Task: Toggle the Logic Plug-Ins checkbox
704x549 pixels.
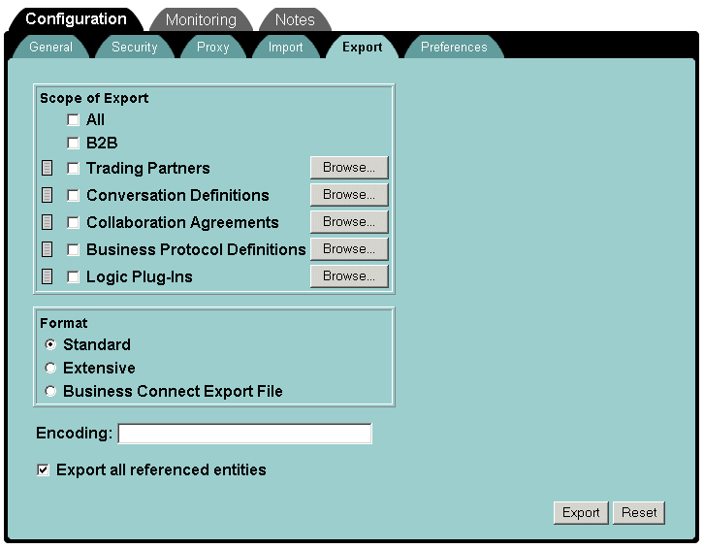Action: pos(73,276)
